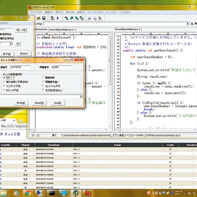197x197 pixels.
Task: Expand the command dropdown in CPad toolbar
Action: 187,23
